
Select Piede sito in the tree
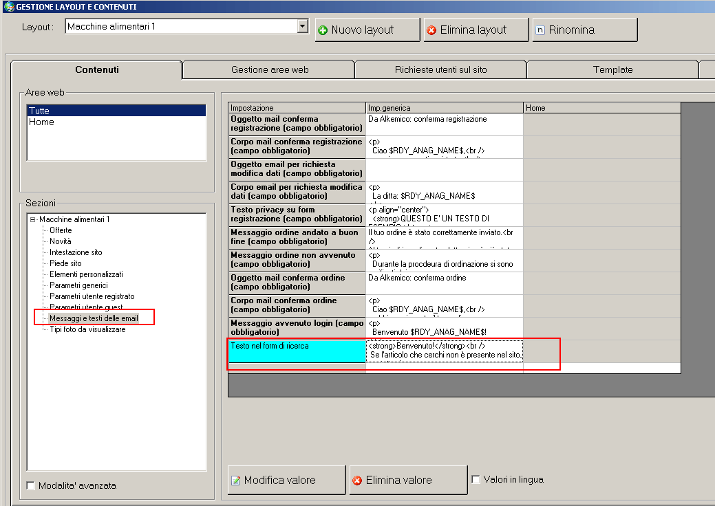coord(65,263)
